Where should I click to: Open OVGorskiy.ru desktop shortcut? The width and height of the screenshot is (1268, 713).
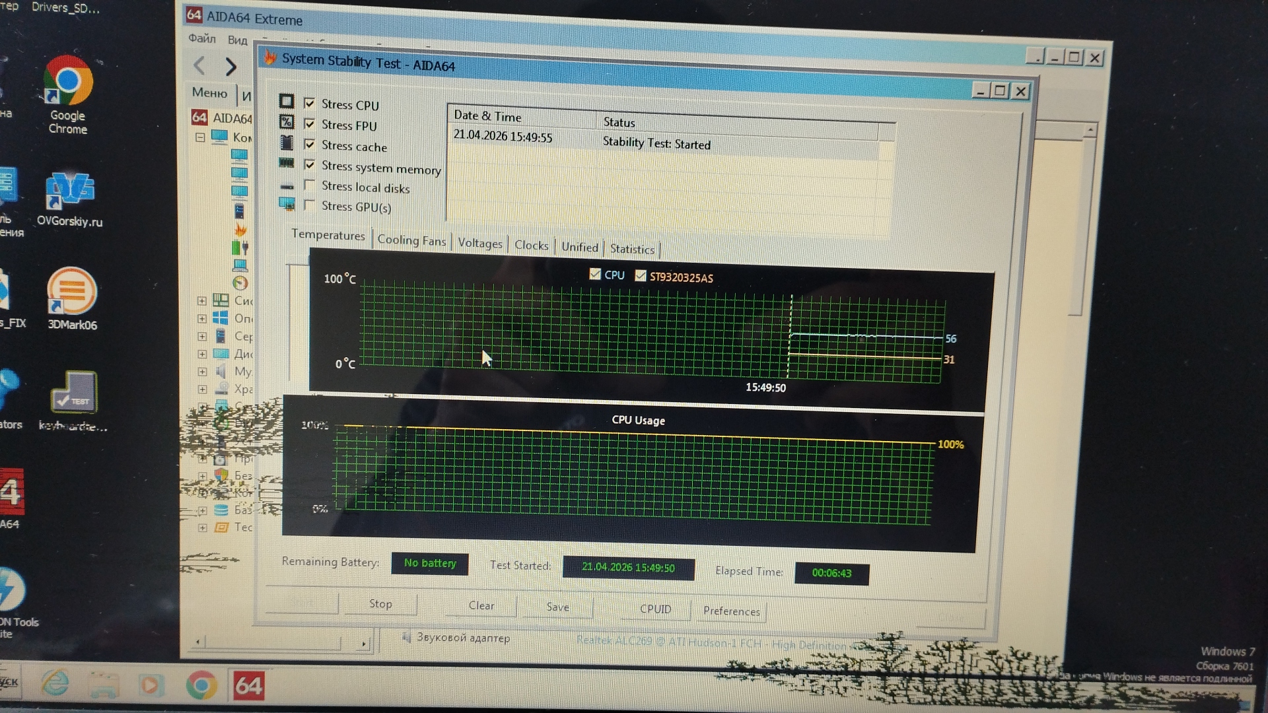coord(69,189)
